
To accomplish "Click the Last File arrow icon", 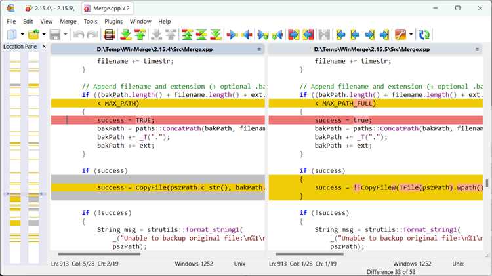I will pos(384,35).
